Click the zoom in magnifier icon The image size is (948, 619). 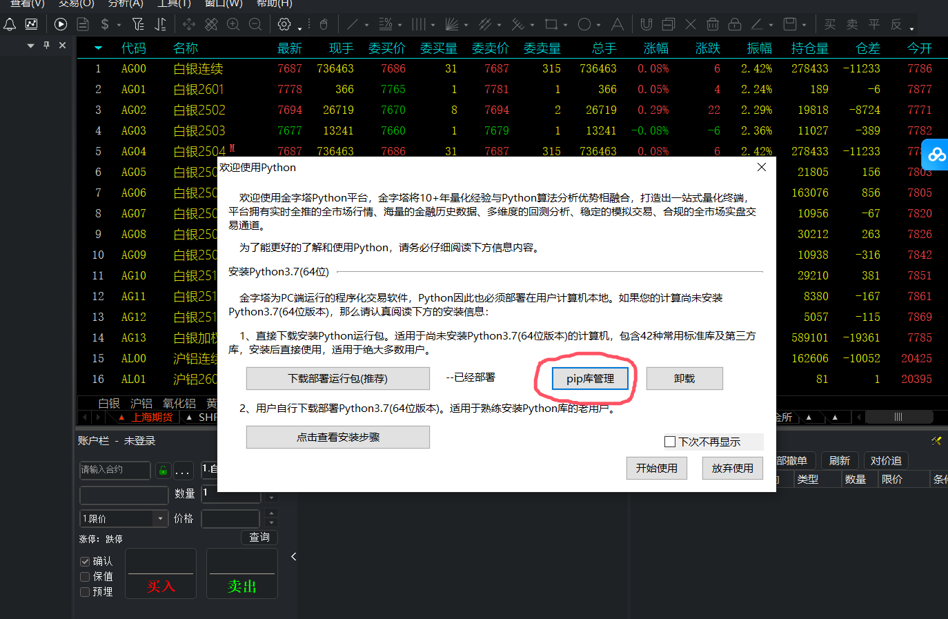(x=233, y=24)
